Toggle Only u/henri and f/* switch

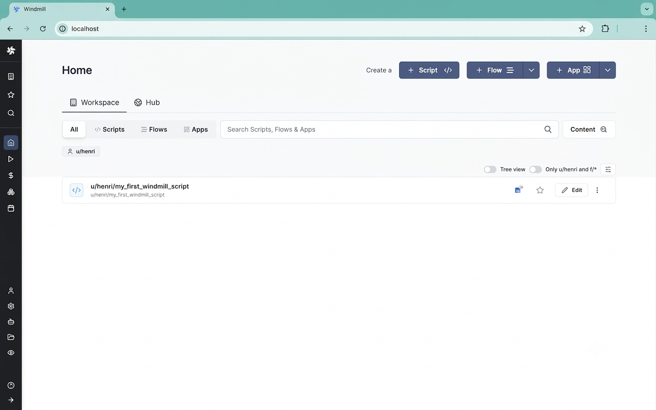pos(535,169)
